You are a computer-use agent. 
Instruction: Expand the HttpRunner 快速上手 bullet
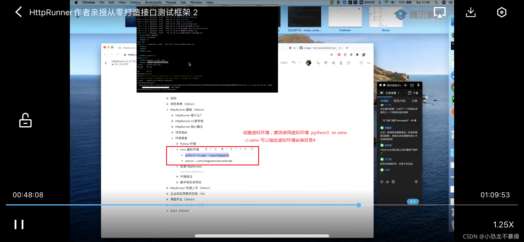point(167,188)
